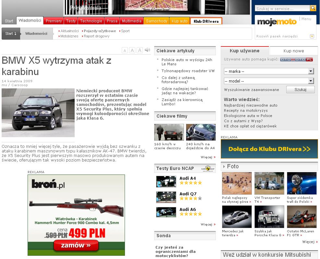Open the Polak najlepszy na słynnej górze photo

(x=237, y=183)
